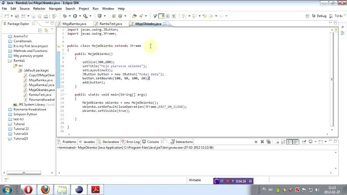The image size is (347, 195).
Task: Open the Run button dropdown arrow
Action: pos(80,16)
